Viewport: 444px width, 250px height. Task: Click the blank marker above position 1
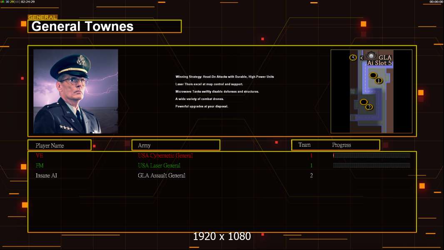coord(373,75)
